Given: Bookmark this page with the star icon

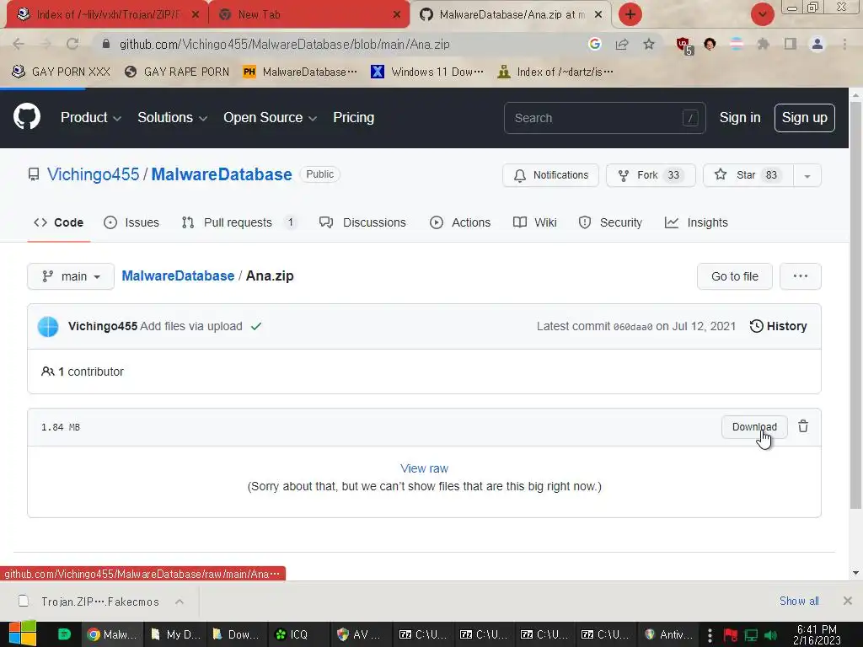Looking at the screenshot, I should coord(649,44).
